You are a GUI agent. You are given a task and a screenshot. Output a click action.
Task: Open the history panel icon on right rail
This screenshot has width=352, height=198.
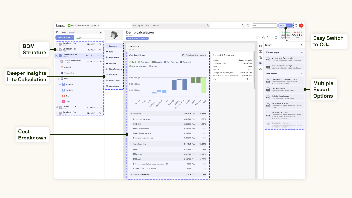[260, 46]
